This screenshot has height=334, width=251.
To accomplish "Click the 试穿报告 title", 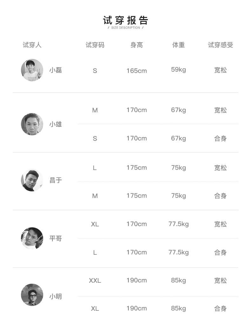I will [125, 20].
